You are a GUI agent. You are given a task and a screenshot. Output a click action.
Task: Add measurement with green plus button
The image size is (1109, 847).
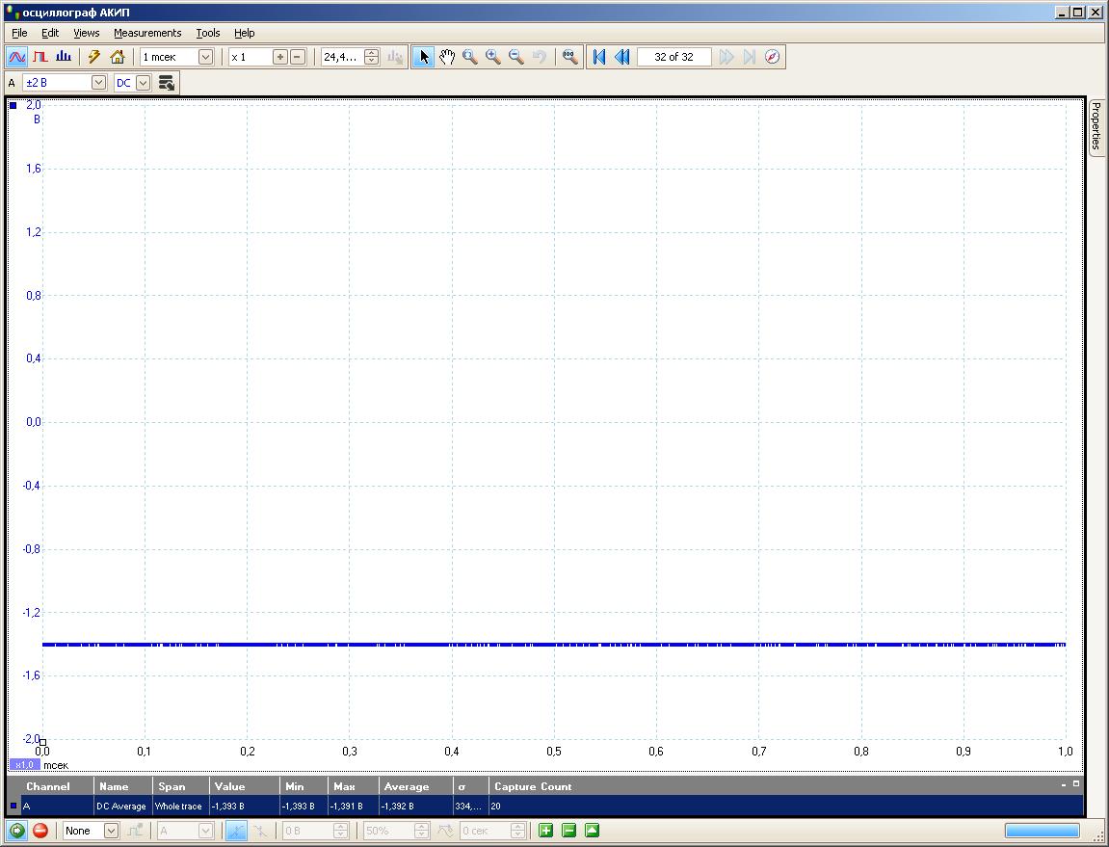click(545, 831)
